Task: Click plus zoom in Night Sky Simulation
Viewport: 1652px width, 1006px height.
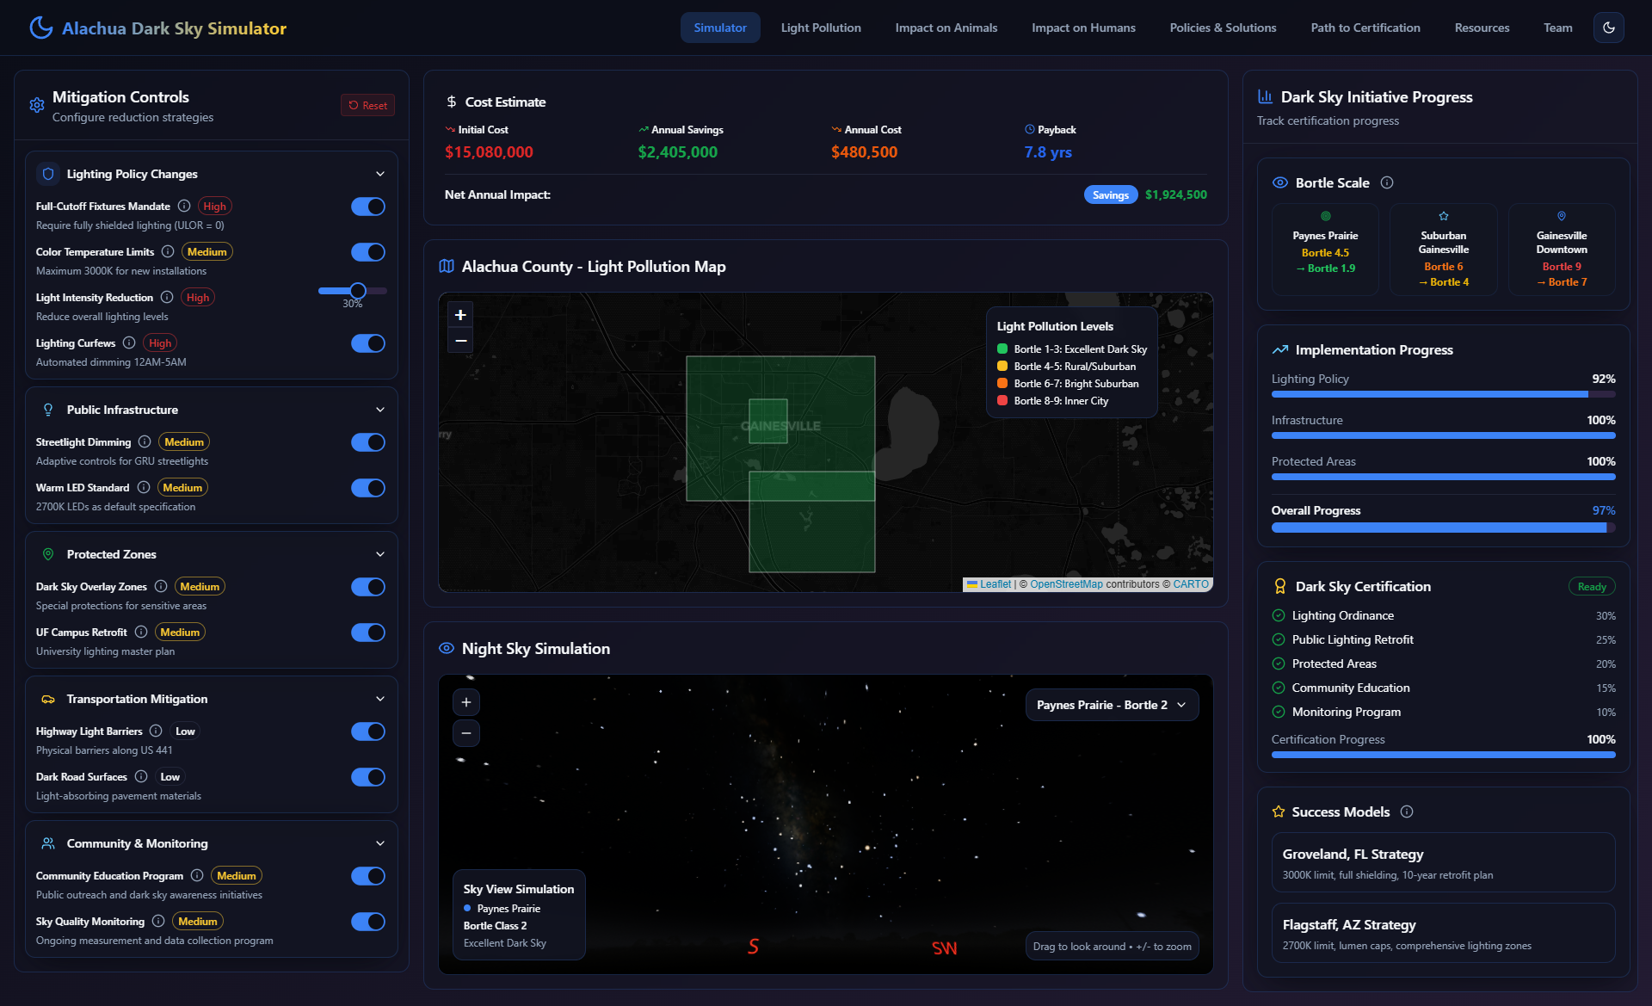Action: [x=465, y=702]
